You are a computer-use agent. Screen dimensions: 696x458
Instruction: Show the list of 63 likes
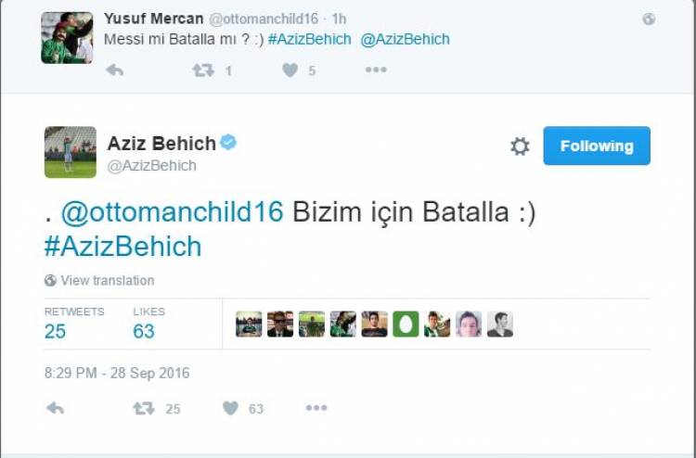point(144,331)
